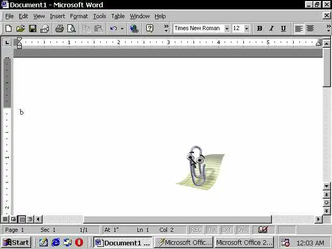Open the Edit menu

[x=23, y=16]
